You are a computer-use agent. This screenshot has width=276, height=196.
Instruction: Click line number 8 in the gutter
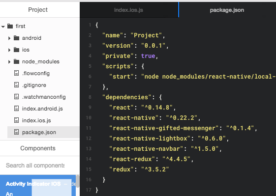pos(90,97)
